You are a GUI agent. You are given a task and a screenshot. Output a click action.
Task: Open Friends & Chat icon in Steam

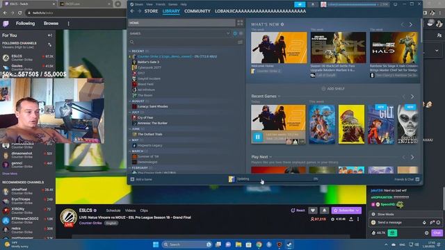coord(417,179)
